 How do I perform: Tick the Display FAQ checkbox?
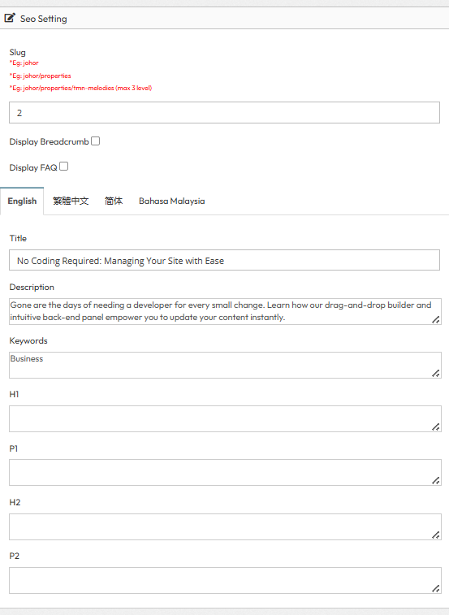click(x=63, y=167)
